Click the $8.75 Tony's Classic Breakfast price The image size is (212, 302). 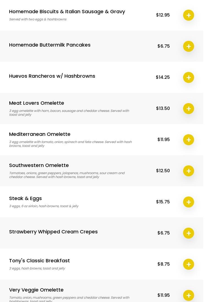pyautogui.click(x=164, y=264)
